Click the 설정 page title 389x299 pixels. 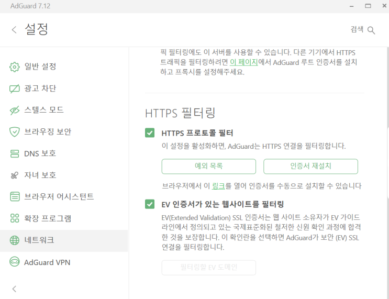point(37,29)
